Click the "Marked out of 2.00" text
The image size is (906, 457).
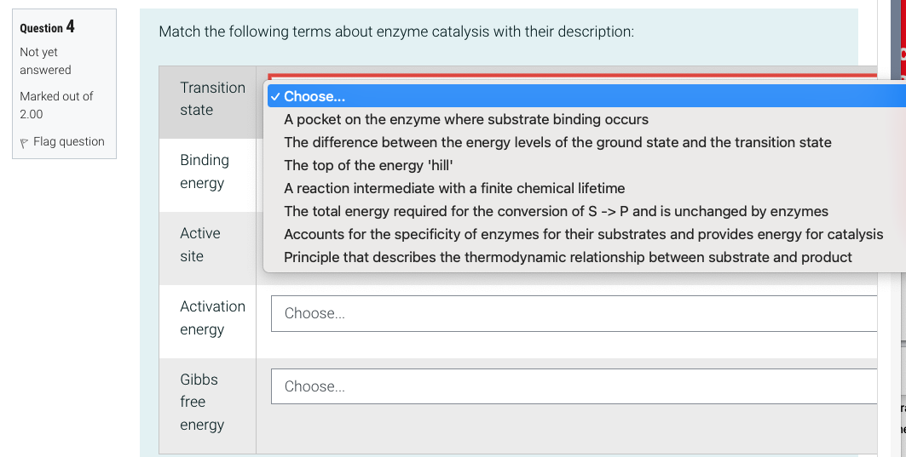pyautogui.click(x=56, y=105)
